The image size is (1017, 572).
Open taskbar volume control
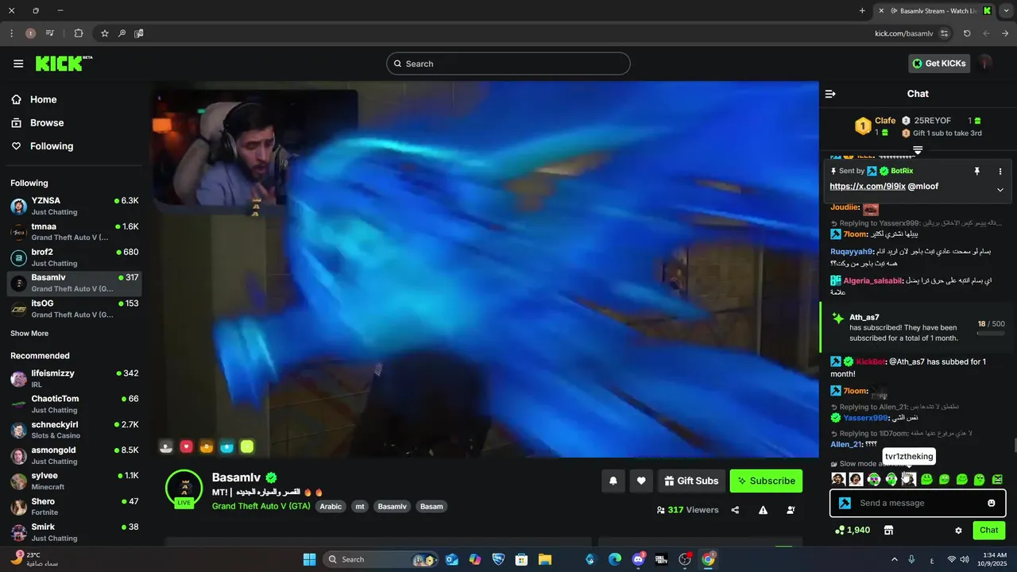(x=964, y=559)
